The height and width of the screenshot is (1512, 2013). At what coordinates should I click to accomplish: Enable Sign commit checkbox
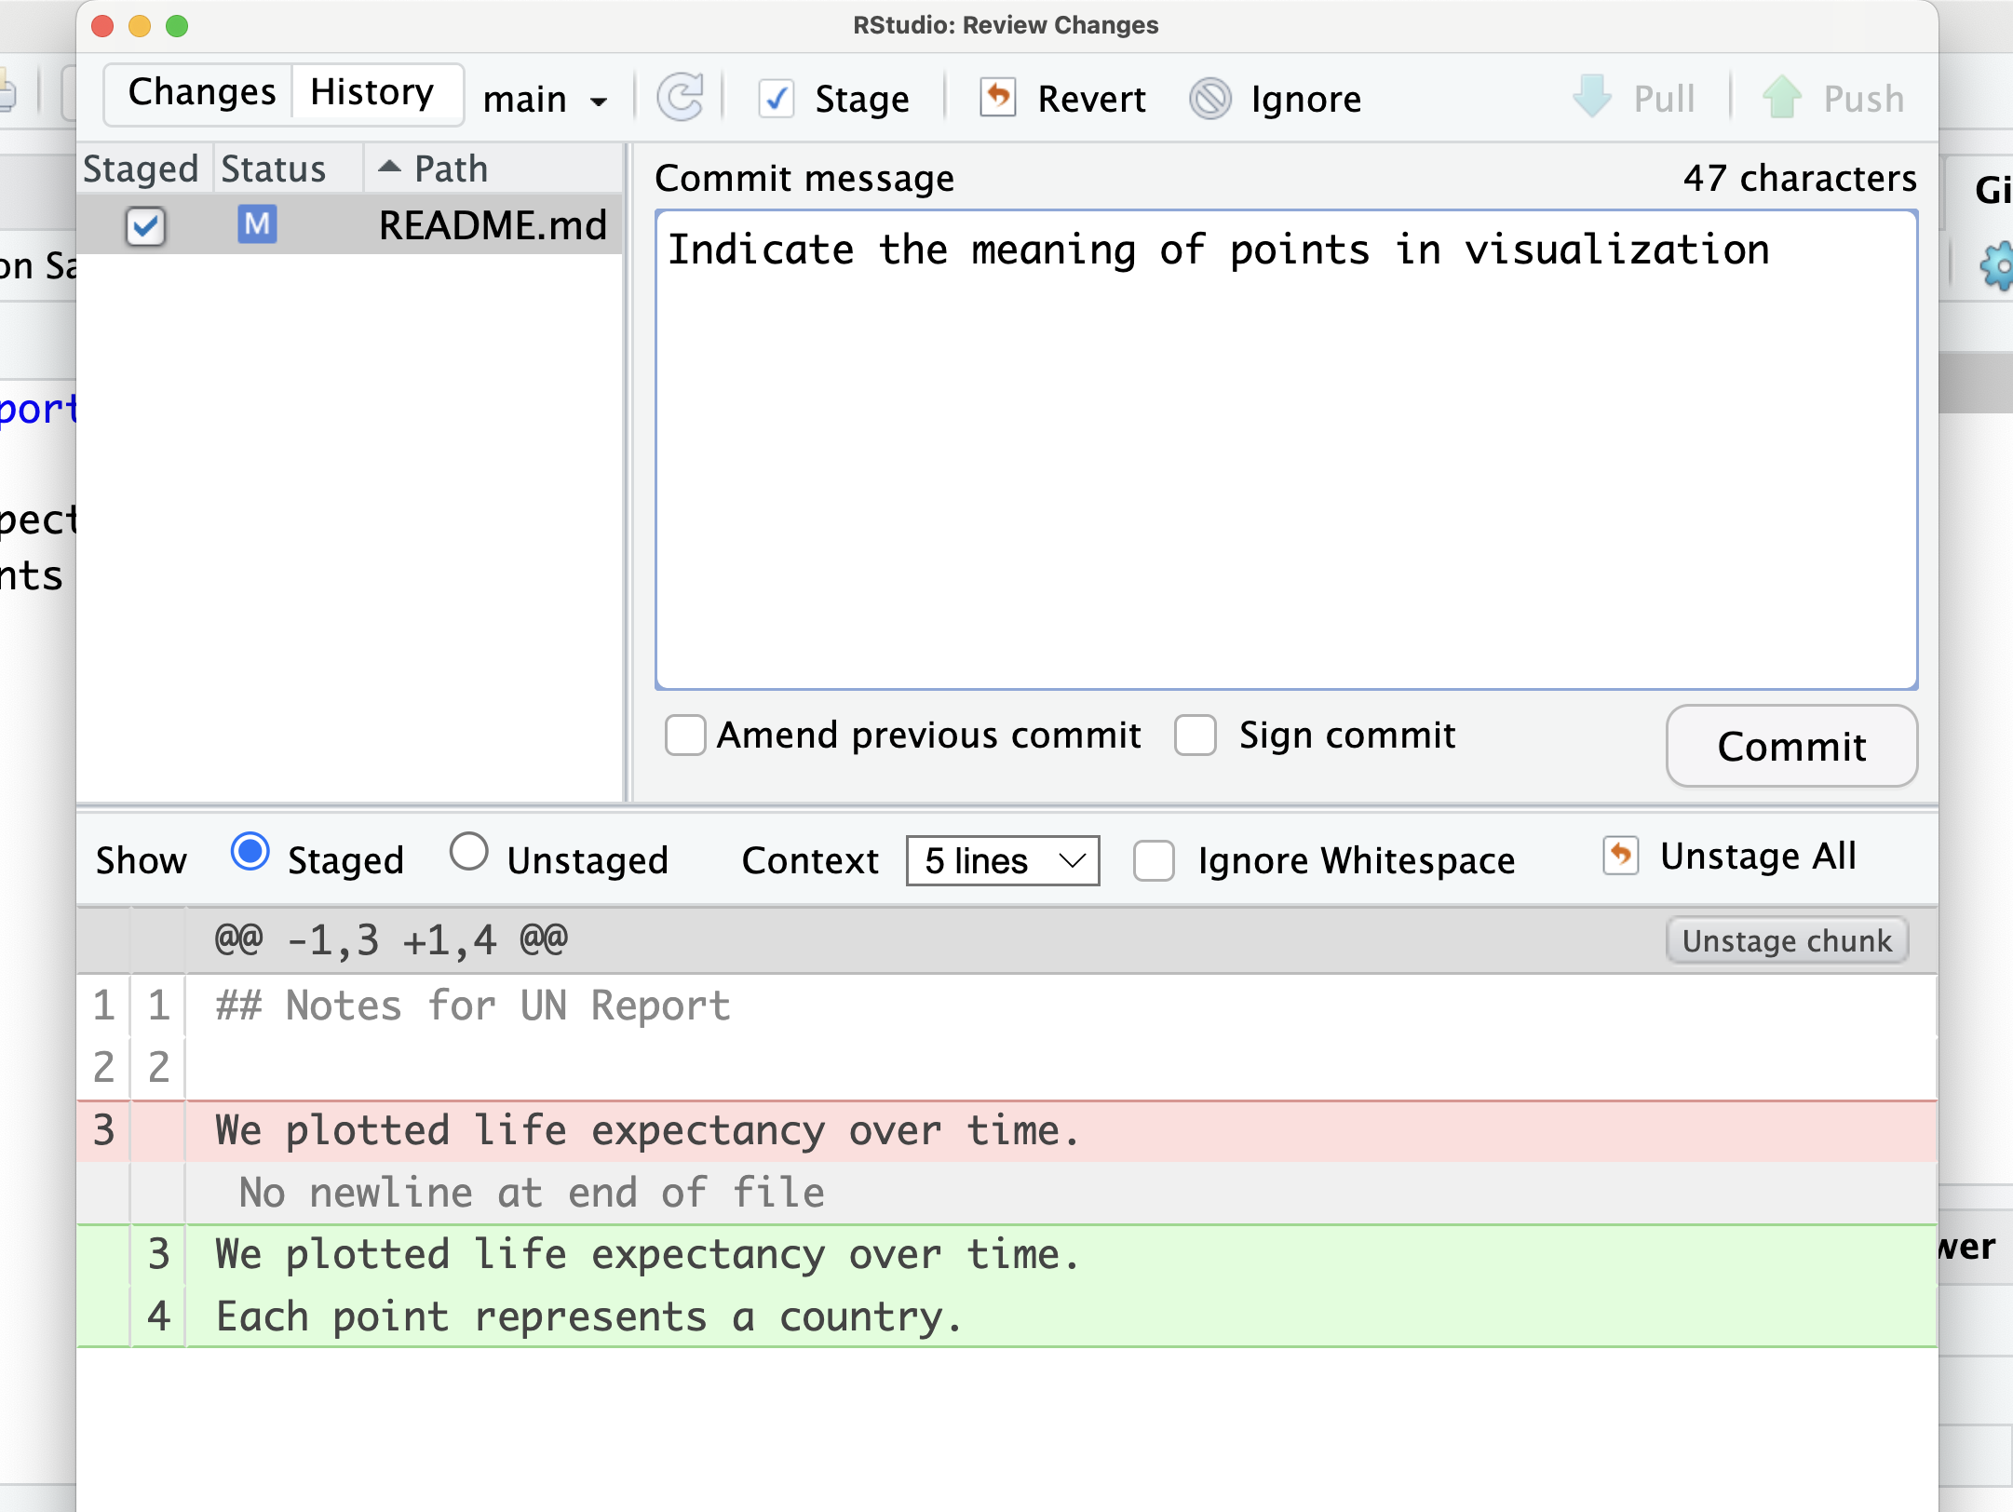[1196, 735]
